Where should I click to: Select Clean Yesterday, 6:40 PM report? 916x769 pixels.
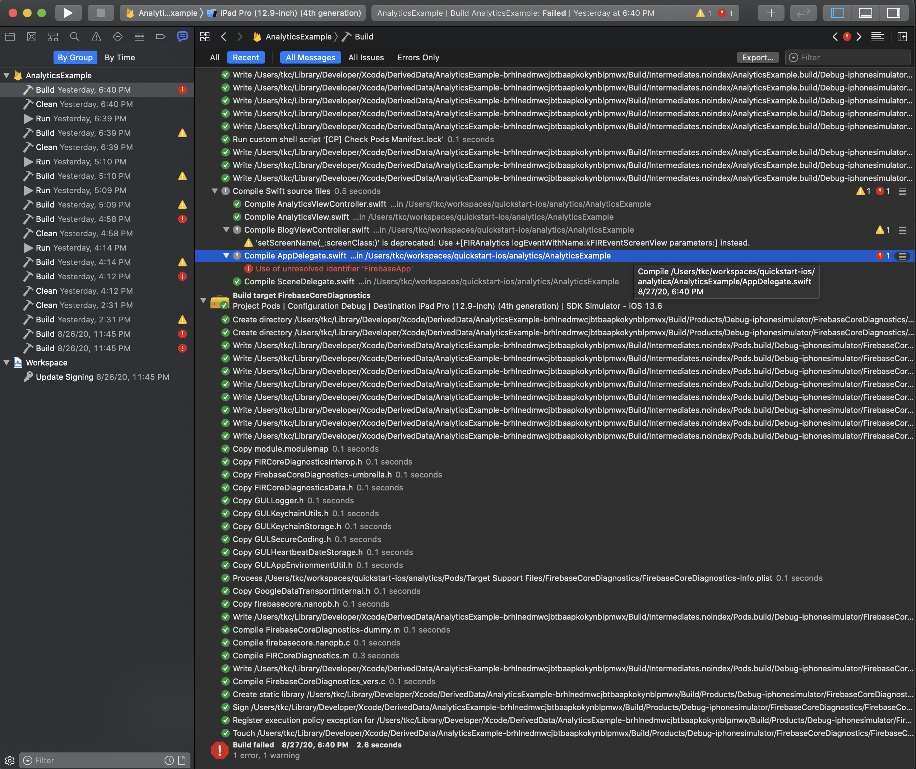(97, 104)
